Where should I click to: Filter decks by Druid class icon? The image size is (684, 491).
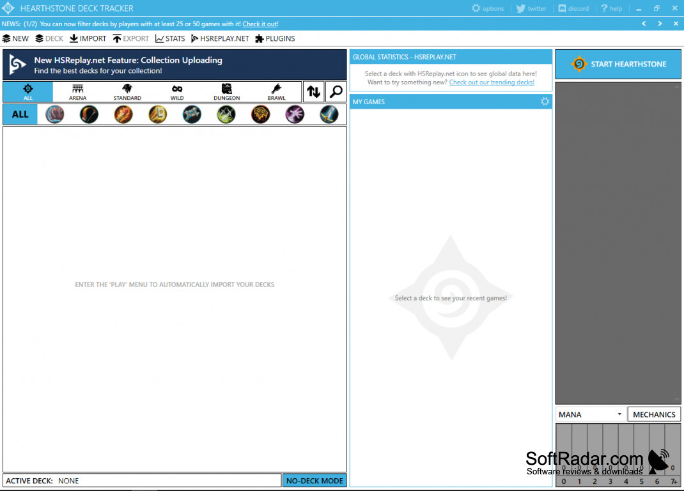point(55,114)
